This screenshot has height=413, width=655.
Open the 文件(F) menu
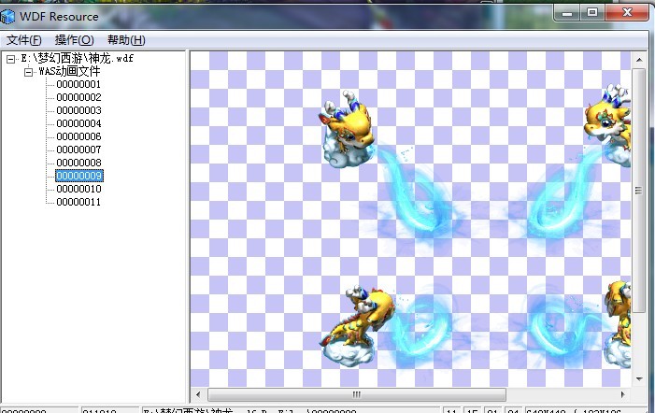[x=23, y=40]
